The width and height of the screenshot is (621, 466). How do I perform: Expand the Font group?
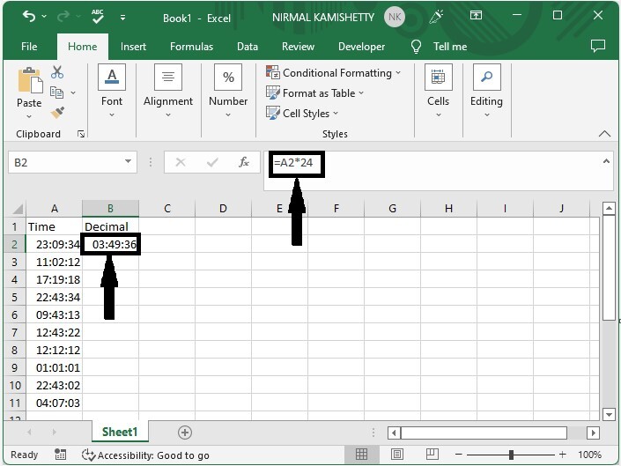coord(112,91)
